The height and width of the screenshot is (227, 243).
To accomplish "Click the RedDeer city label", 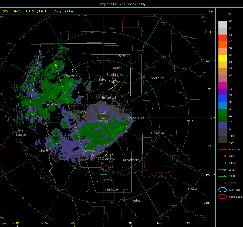I will pyautogui.click(x=114, y=82).
